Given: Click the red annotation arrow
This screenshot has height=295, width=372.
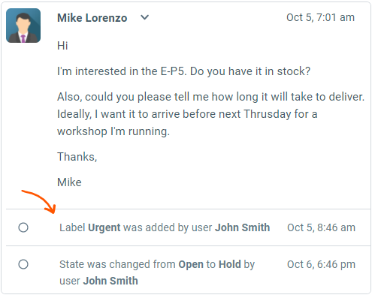Looking at the screenshot, I should [39, 202].
